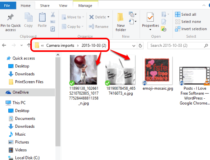Open the Manage tab
This screenshot has width=210, height=160.
tap(85, 6)
